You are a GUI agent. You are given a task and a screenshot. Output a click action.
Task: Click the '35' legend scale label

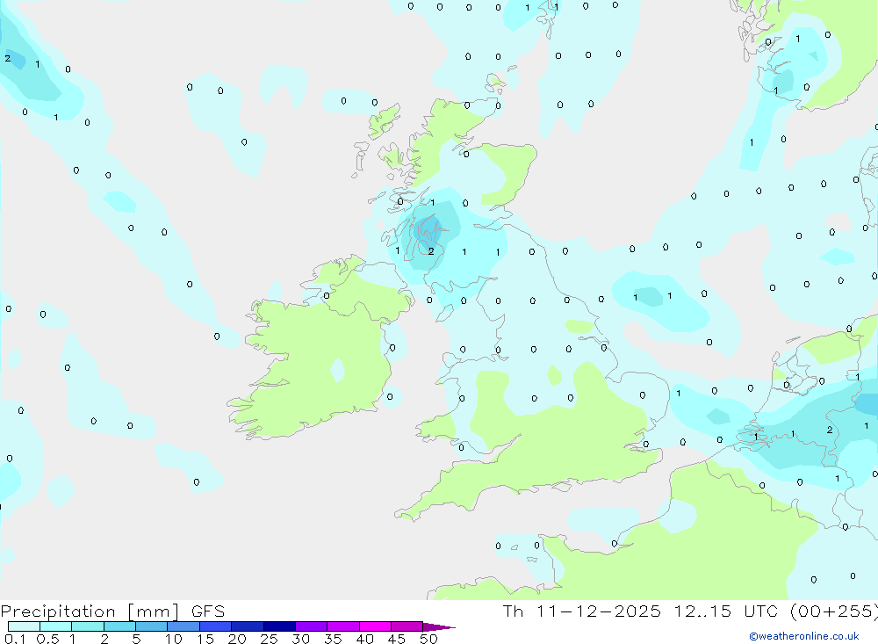[x=333, y=639]
